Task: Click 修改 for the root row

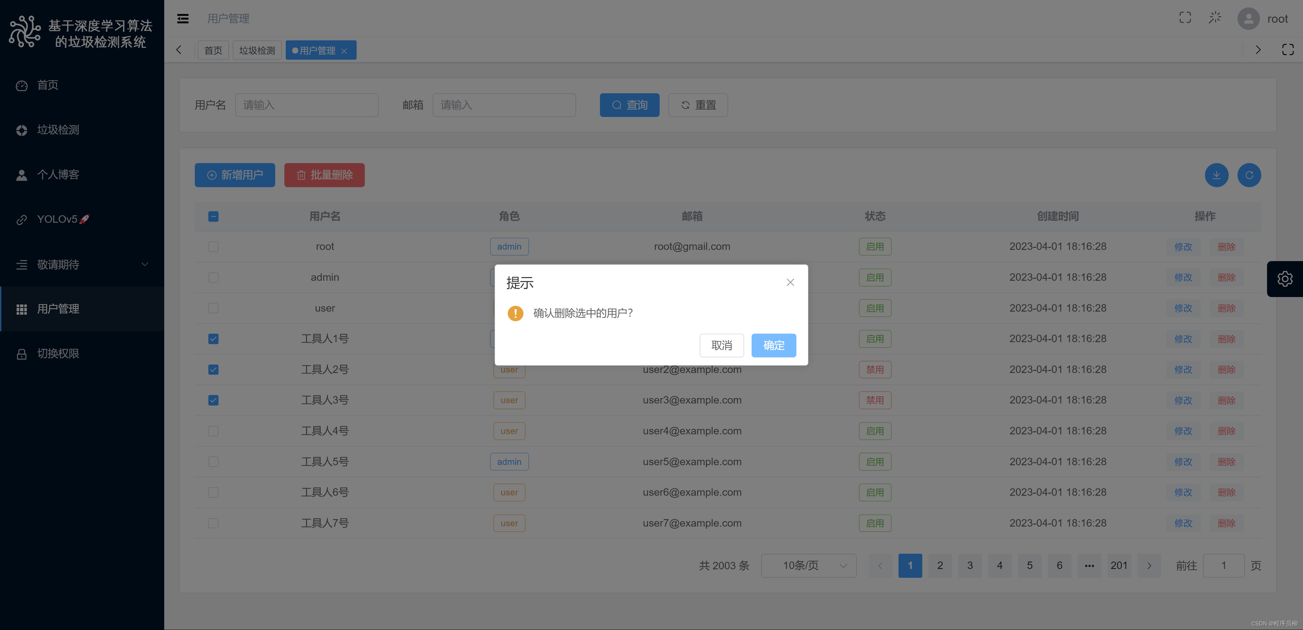Action: click(x=1183, y=247)
